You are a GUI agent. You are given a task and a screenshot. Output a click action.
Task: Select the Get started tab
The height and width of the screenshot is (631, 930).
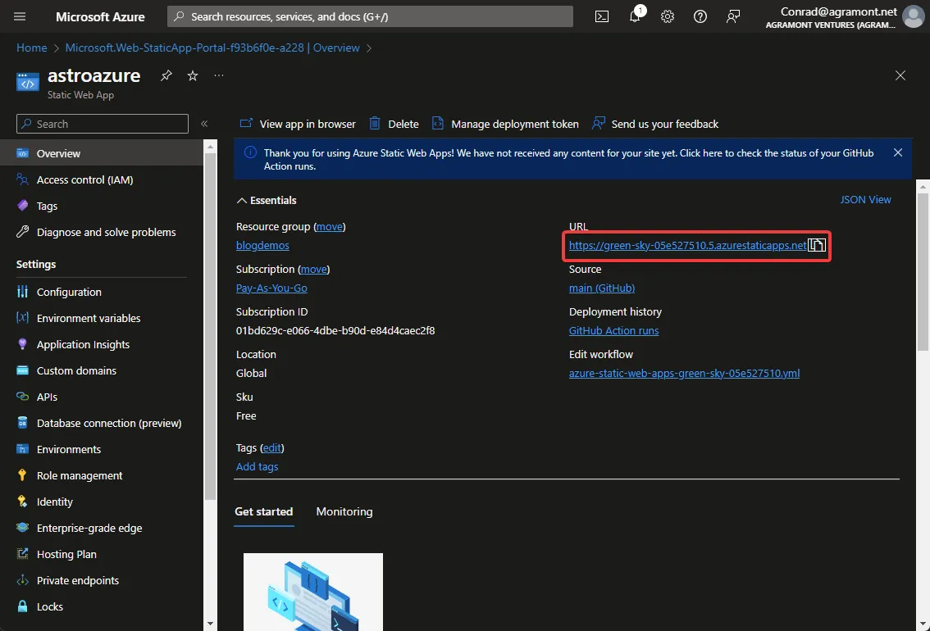(x=264, y=511)
